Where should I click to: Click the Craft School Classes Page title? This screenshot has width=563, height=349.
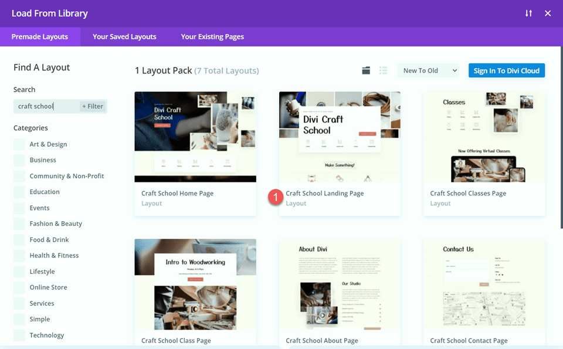pyautogui.click(x=468, y=193)
